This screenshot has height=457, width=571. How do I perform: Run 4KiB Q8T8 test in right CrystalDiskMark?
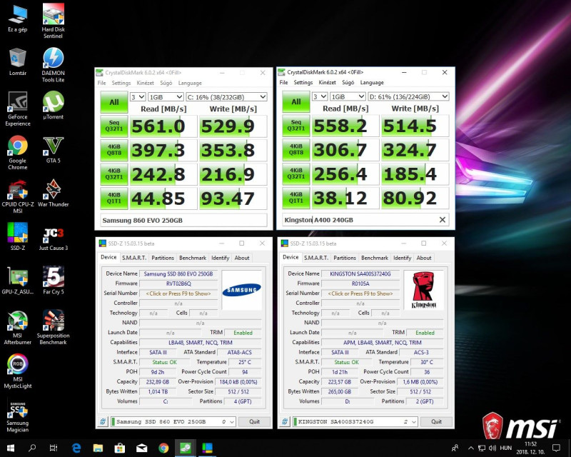click(x=296, y=150)
